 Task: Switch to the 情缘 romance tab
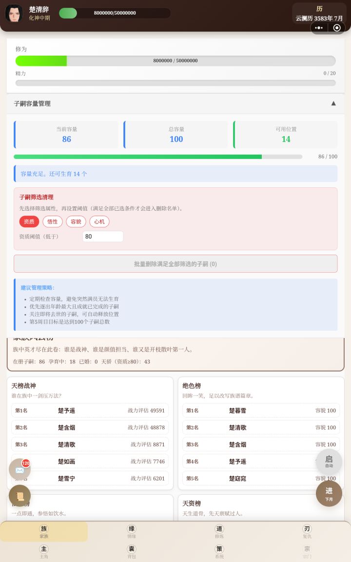pyautogui.click(x=132, y=532)
